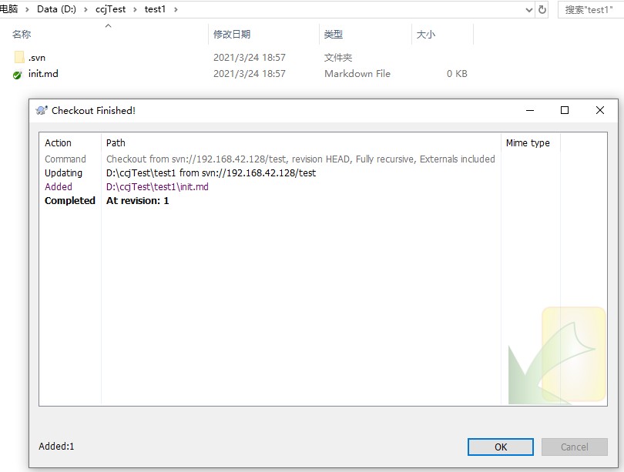
Task: Click the TortoiseSVN icon in dialog title bar
Action: [x=42, y=110]
